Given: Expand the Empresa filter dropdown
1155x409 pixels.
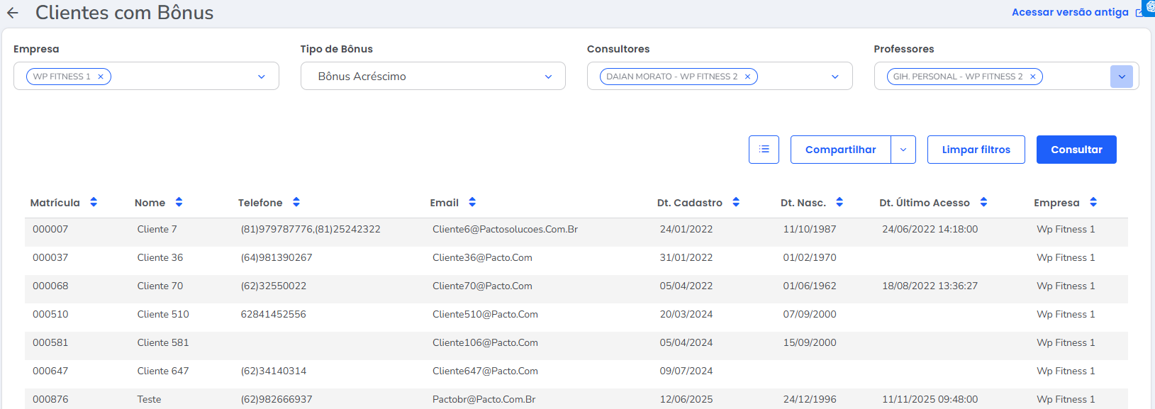Looking at the screenshot, I should [262, 77].
